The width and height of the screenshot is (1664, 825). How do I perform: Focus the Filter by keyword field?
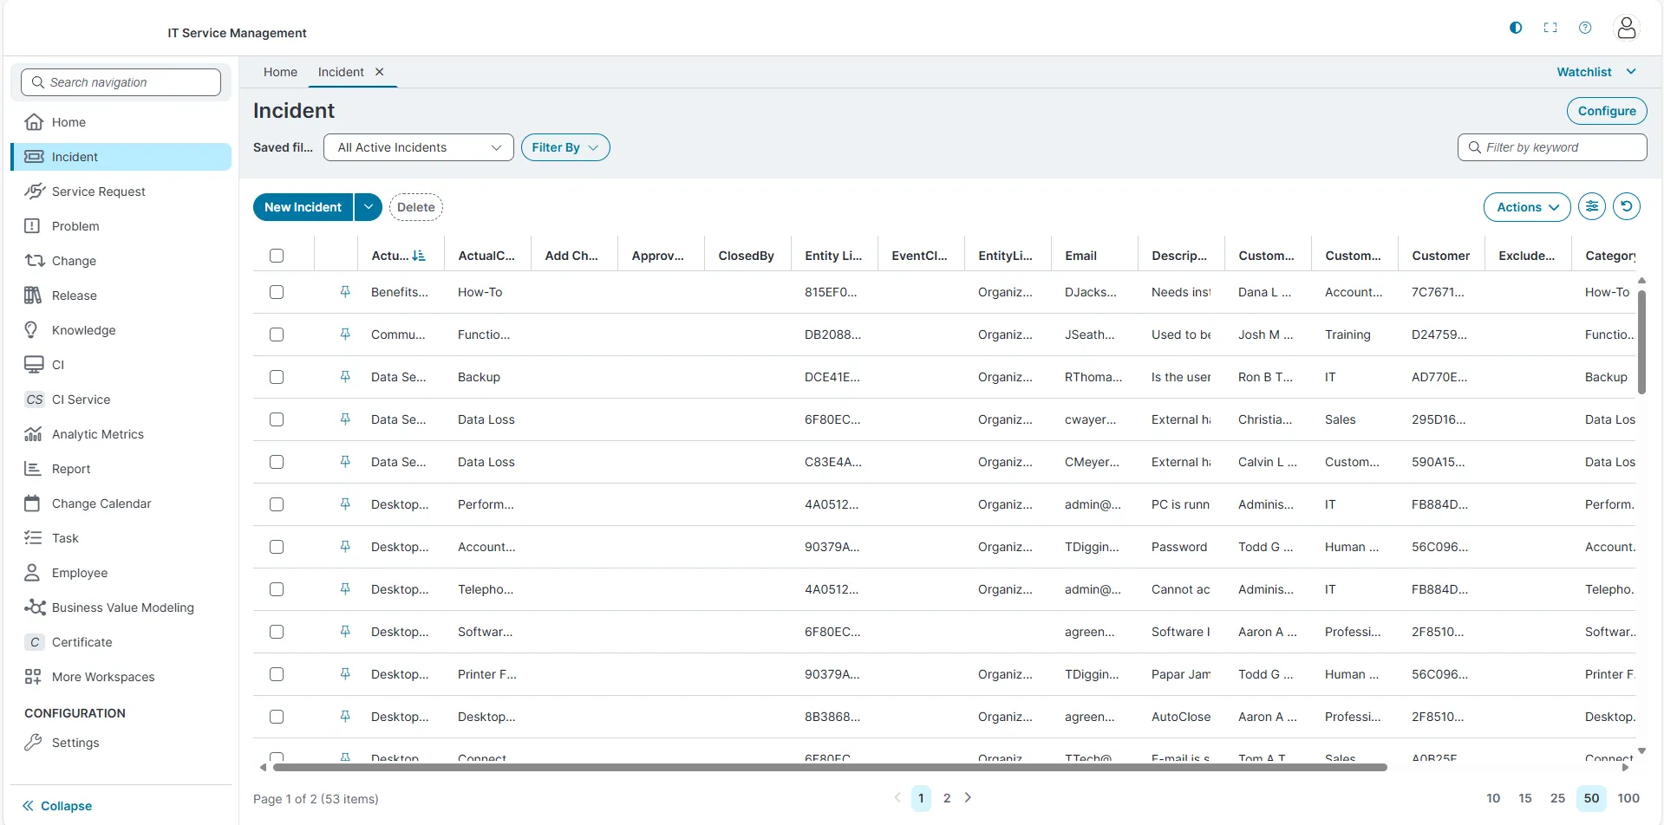[1552, 147]
